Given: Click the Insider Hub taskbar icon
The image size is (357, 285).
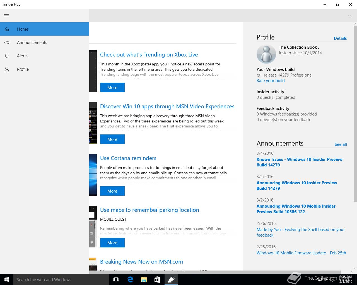Looking at the screenshot, I should pos(171,279).
